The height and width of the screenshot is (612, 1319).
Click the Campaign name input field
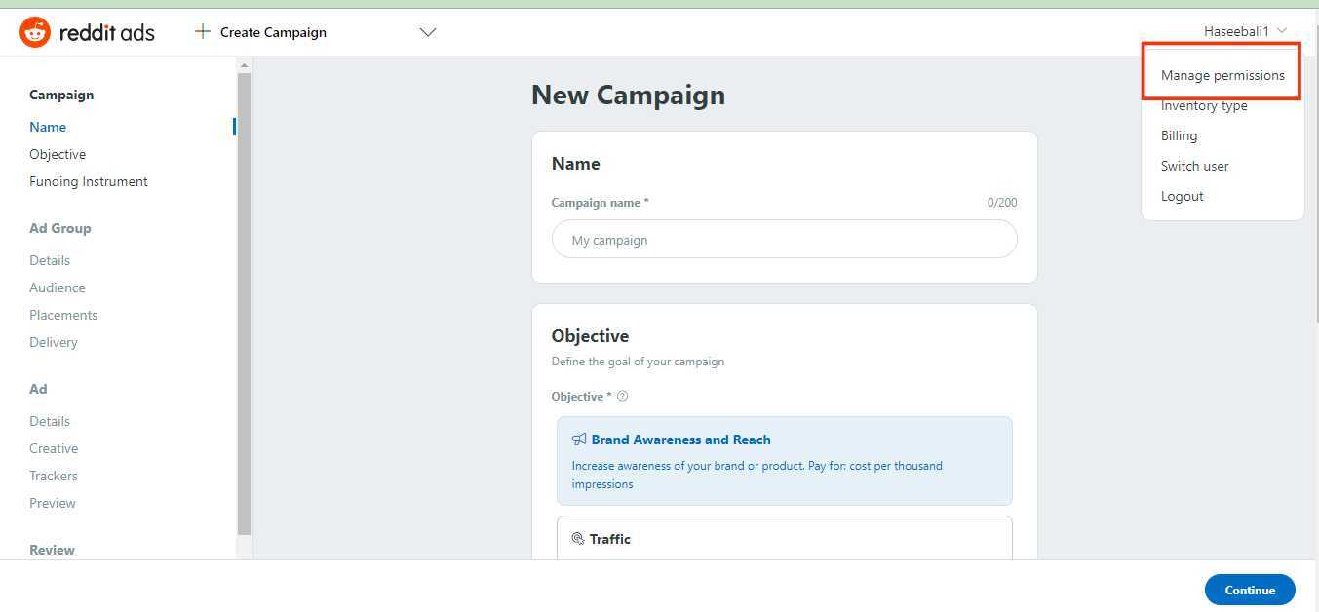(784, 239)
